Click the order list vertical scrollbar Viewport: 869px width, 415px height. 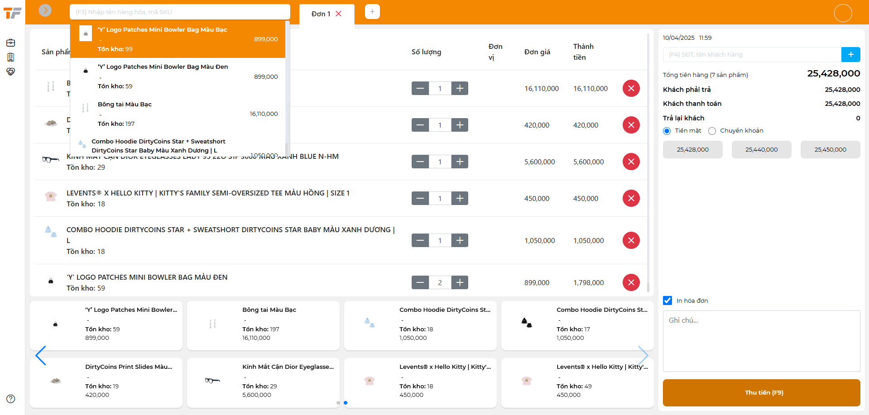(x=648, y=163)
